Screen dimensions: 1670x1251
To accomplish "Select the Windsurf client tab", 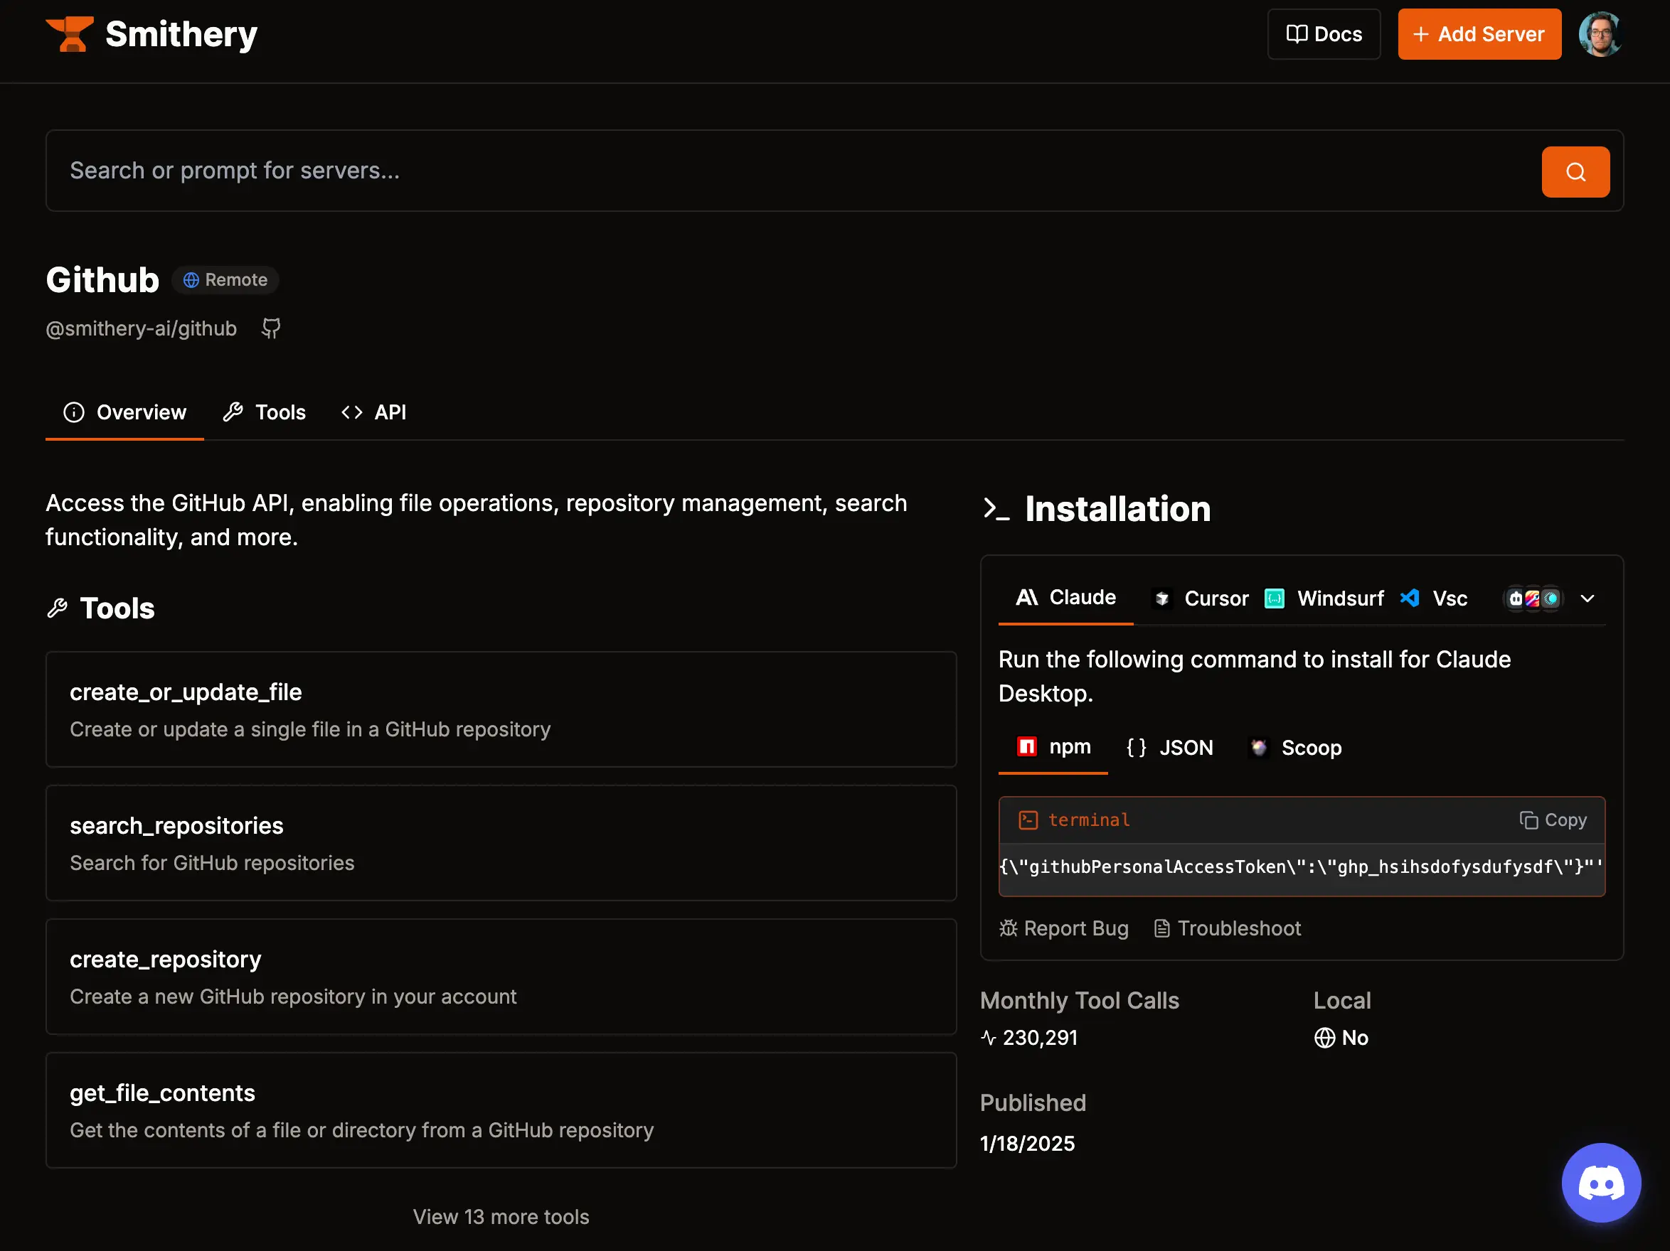I will tap(1324, 598).
